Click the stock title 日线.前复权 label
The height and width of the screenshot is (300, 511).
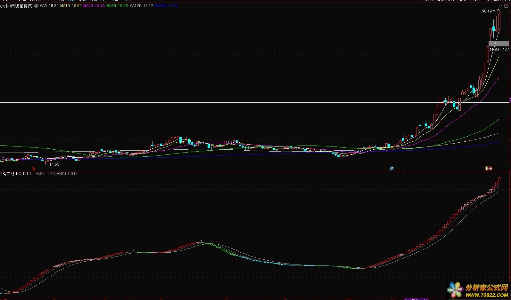(16, 6)
